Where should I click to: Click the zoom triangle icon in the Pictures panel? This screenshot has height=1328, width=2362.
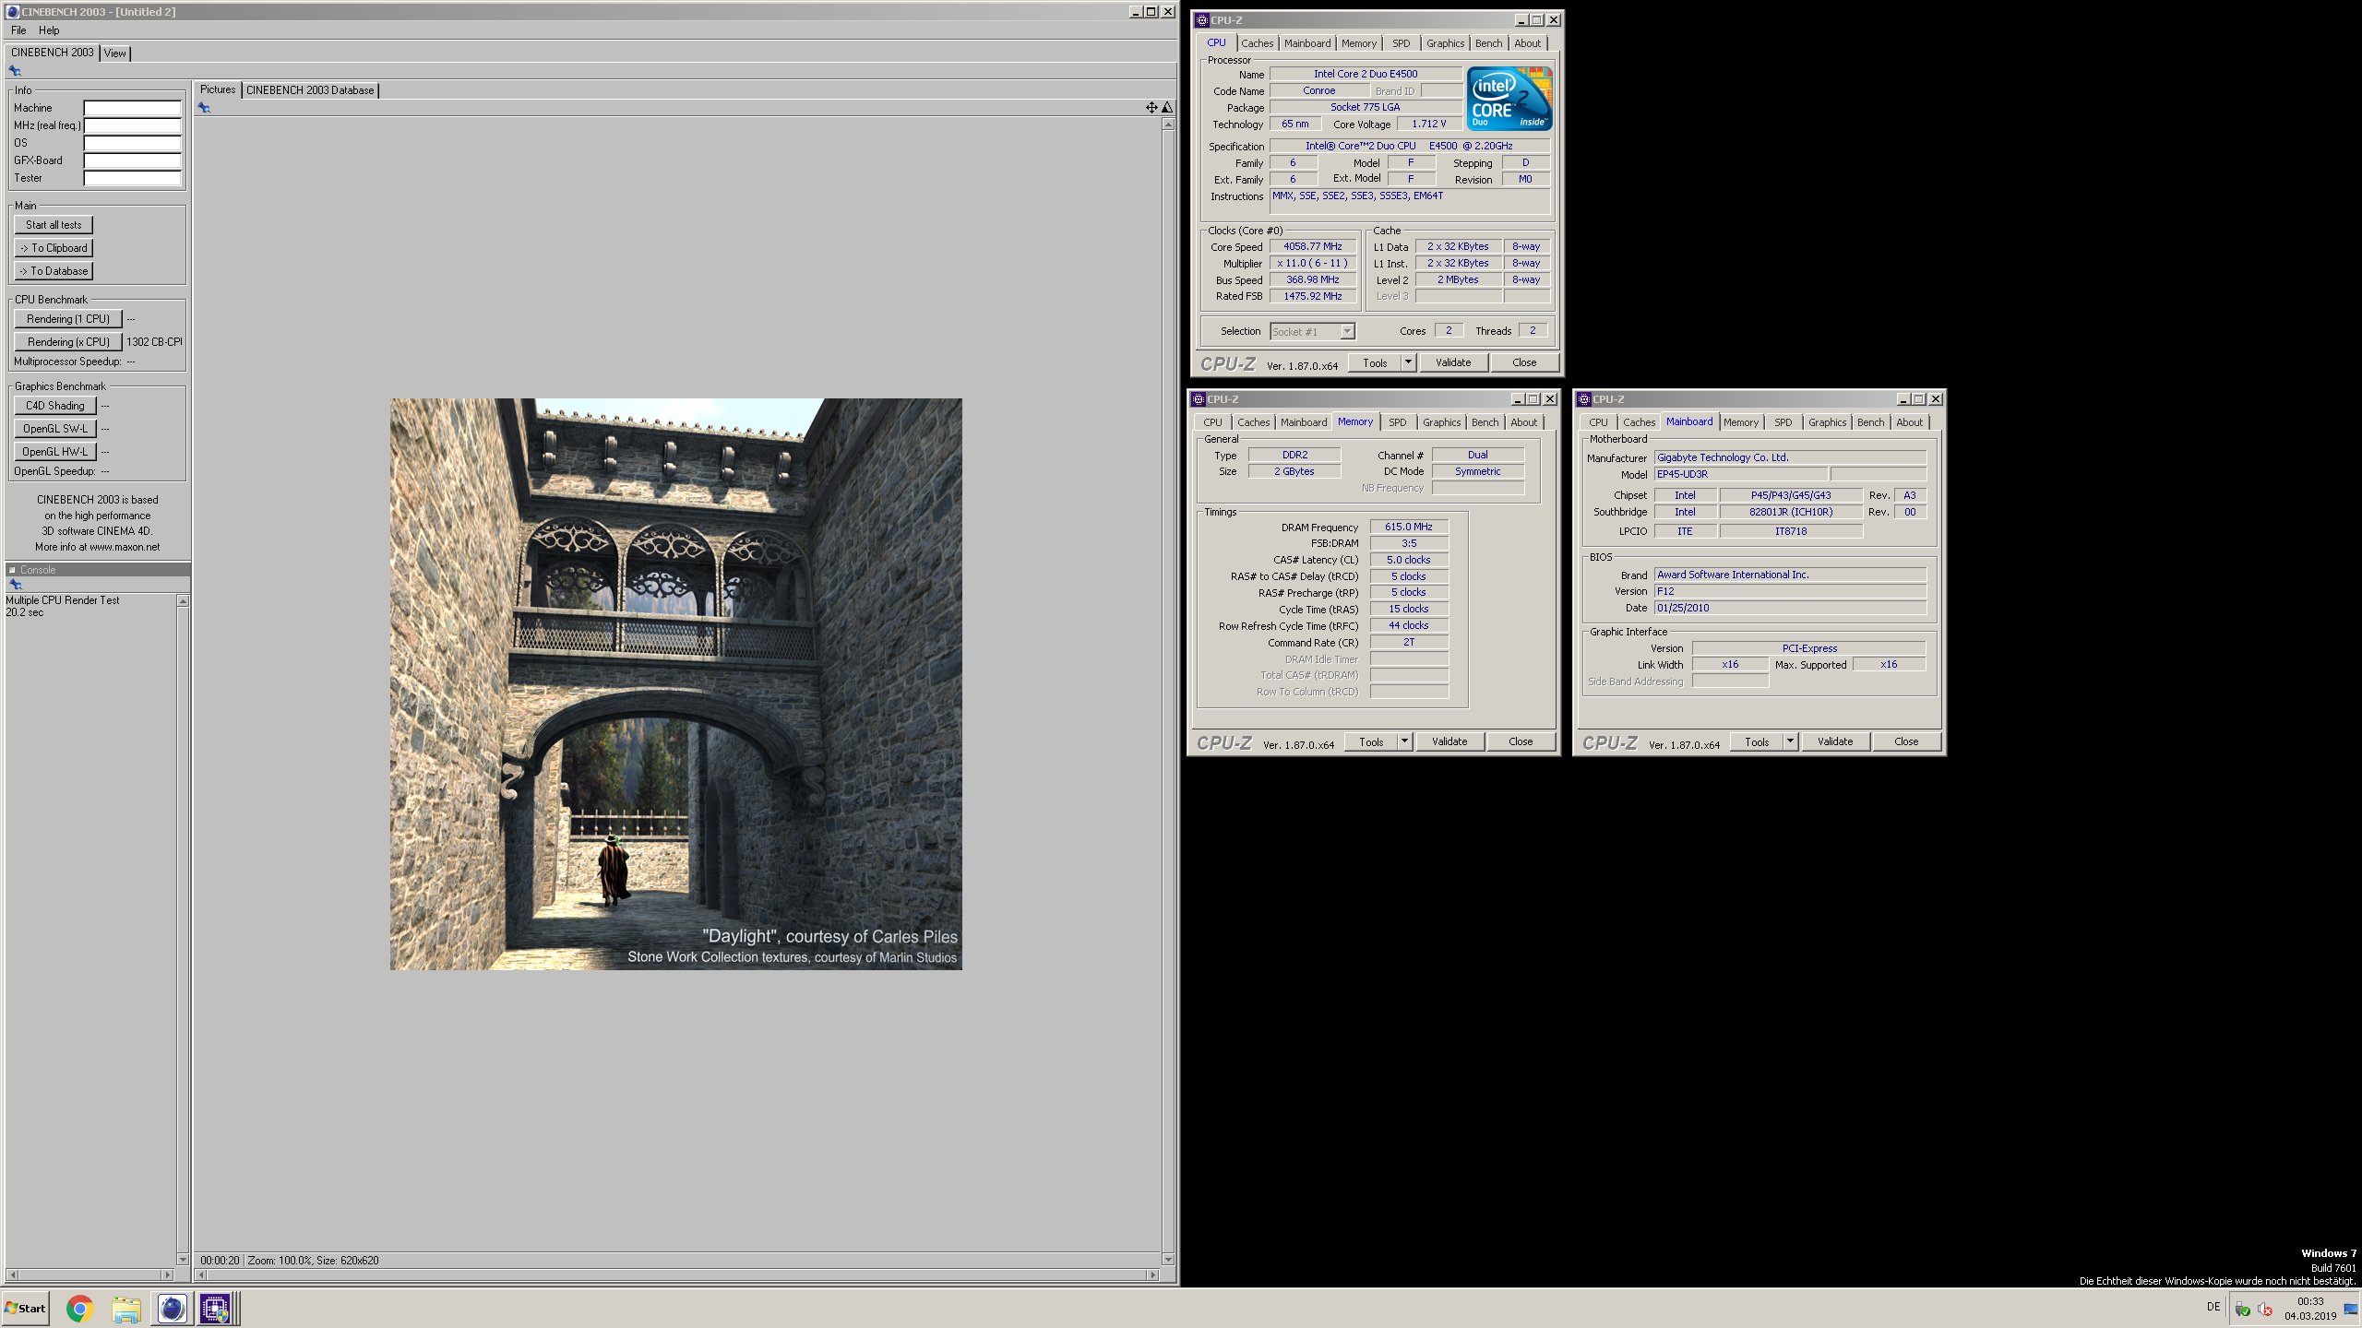point(1167,108)
